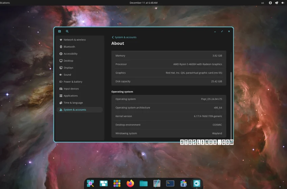Click the Accessibility person icon in sidebar
Image resolution: width=287 pixels, height=189 pixels.
(61, 54)
